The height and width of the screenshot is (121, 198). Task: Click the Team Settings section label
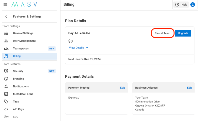[x=11, y=26]
